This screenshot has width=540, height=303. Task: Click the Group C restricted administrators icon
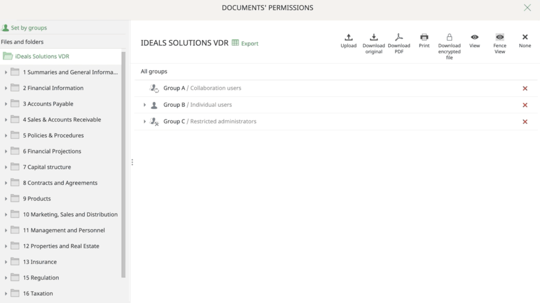(154, 121)
